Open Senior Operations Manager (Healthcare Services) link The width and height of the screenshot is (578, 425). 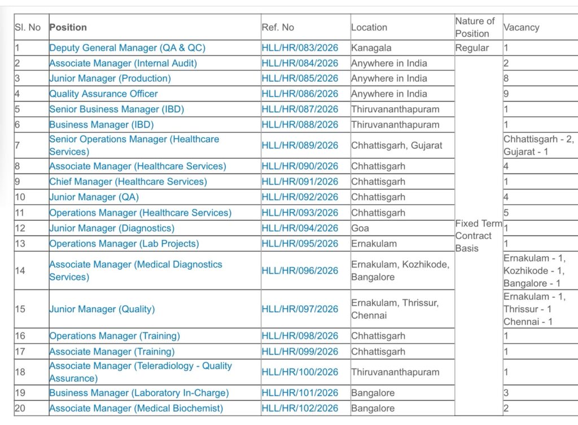click(134, 145)
